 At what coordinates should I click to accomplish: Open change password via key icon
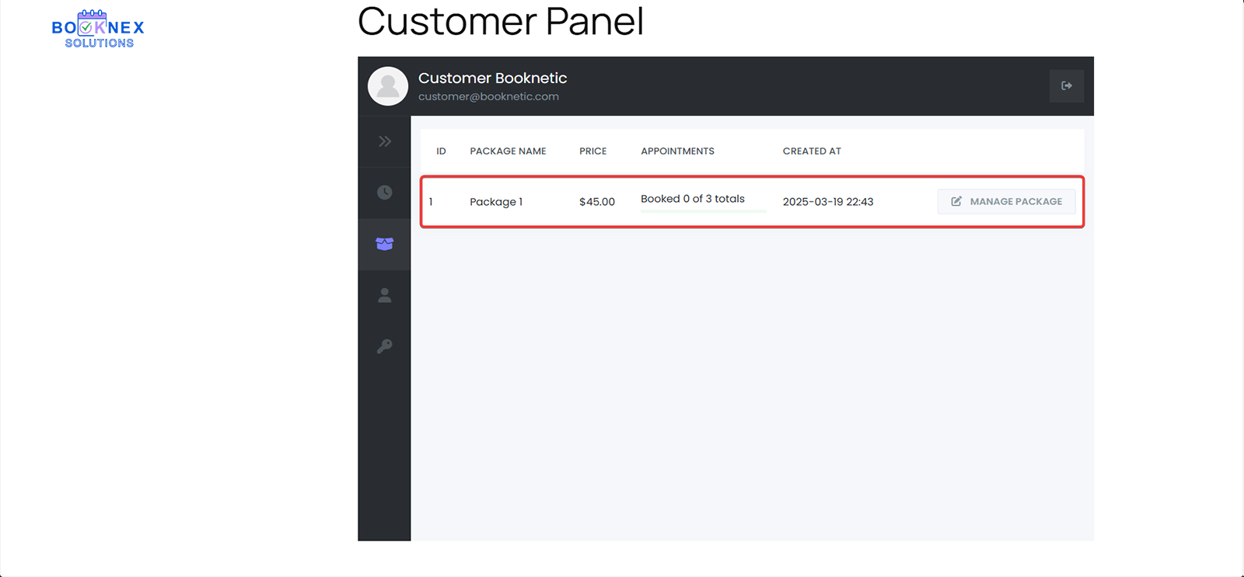385,346
